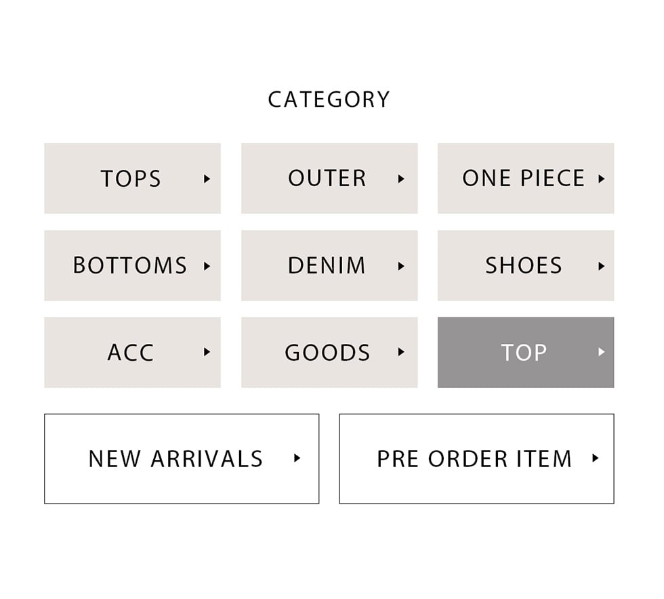Click the CATEGORY heading text
This screenshot has width=664, height=599.
(x=329, y=99)
